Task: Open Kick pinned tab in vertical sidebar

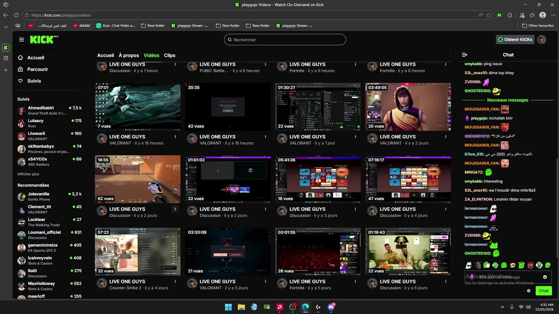Action: pos(6,48)
